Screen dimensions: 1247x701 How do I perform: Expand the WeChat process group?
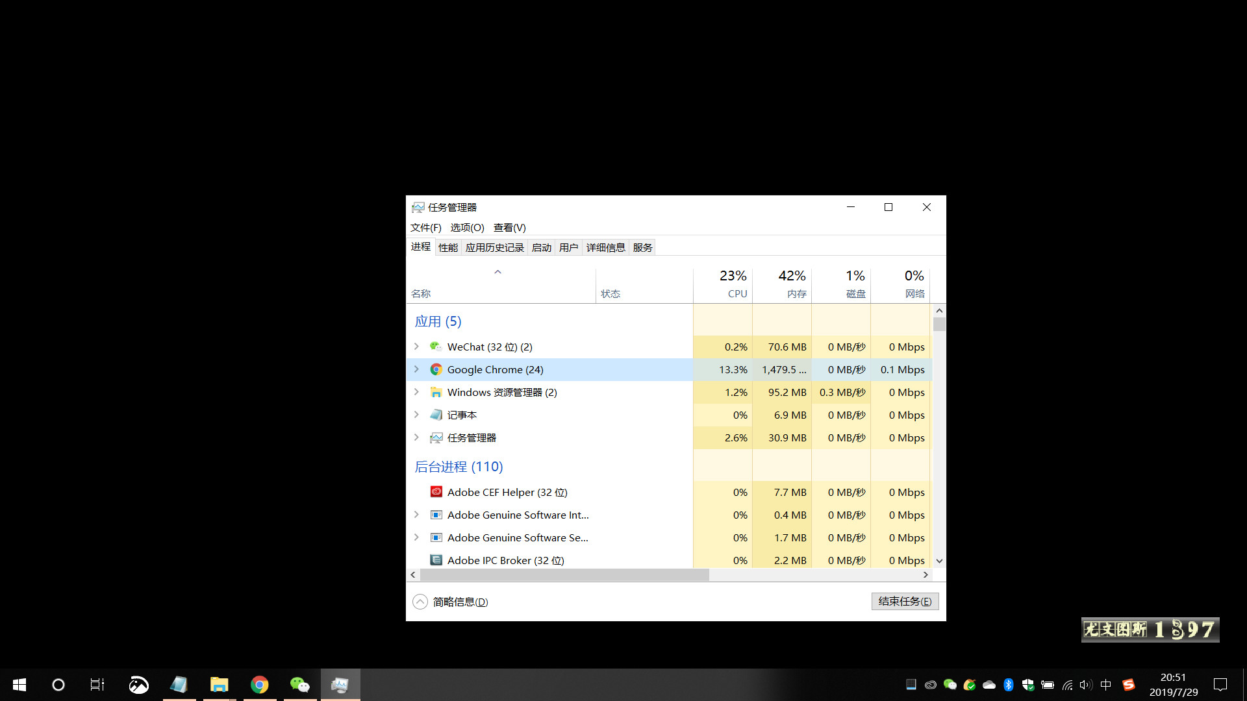coord(417,347)
